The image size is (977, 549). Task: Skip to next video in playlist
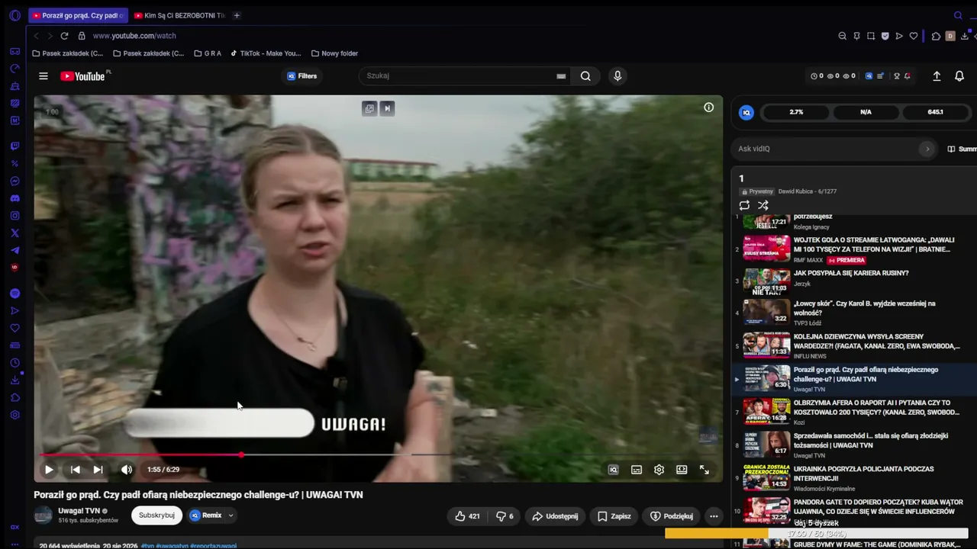pos(98,470)
